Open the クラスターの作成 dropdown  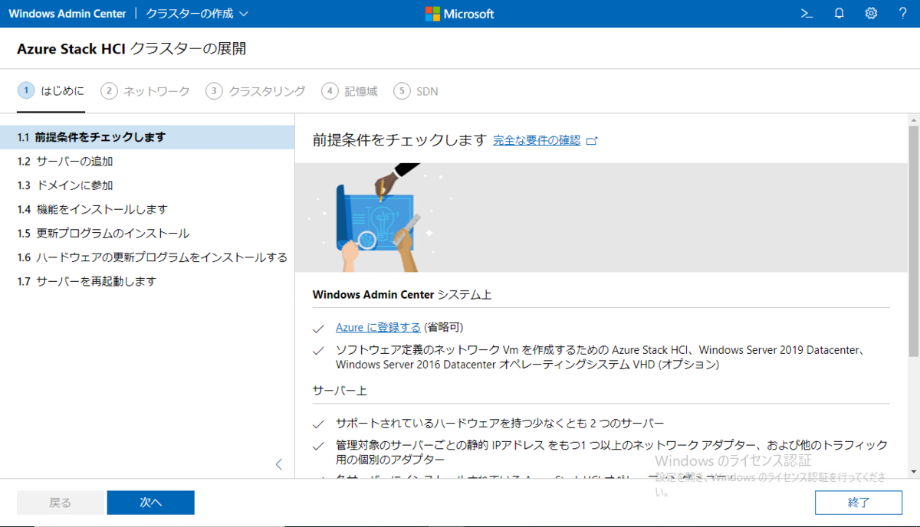197,14
